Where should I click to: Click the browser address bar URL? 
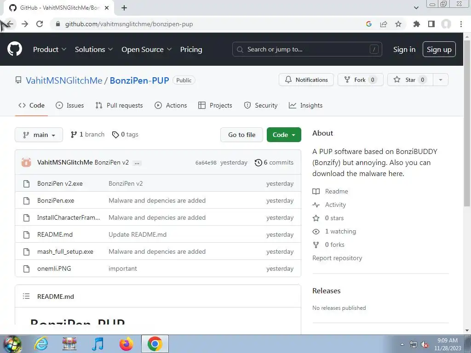[129, 24]
